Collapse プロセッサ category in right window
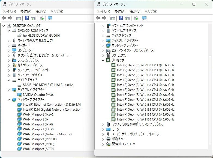213x158 pixels. click(x=103, y=60)
